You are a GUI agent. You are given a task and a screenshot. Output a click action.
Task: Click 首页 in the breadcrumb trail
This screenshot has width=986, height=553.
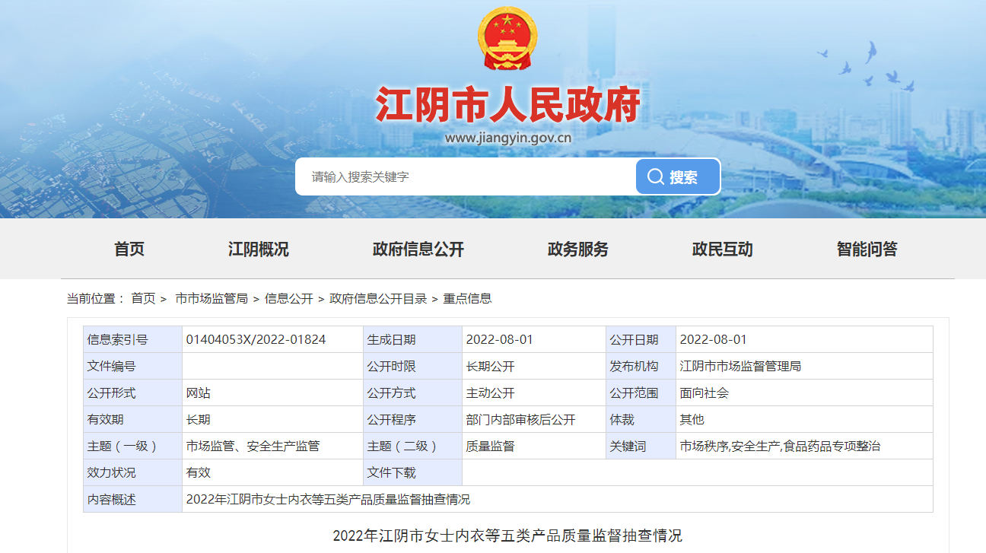click(x=143, y=298)
